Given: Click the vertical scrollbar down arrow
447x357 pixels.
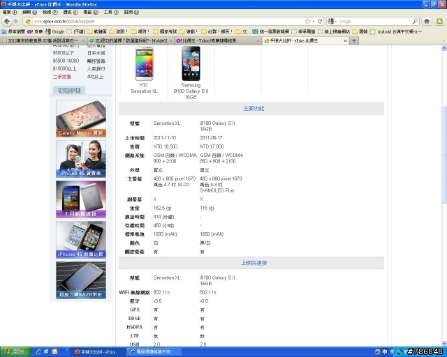Looking at the screenshot, I should click(x=444, y=344).
